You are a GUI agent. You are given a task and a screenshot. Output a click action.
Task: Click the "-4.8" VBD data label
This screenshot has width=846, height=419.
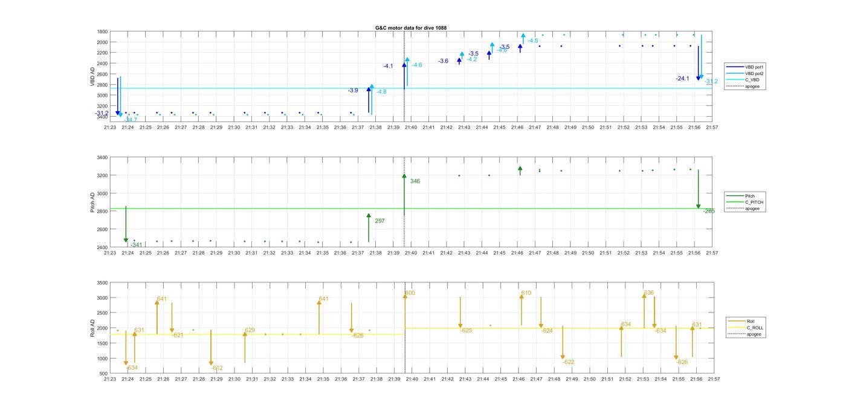381,91
